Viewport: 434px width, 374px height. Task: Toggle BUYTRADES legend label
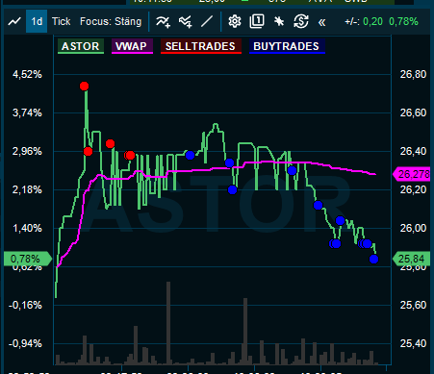tap(287, 46)
